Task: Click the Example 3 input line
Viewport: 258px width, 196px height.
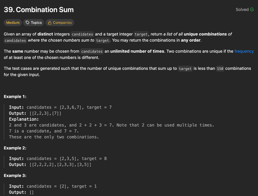Action: [x=53, y=186]
